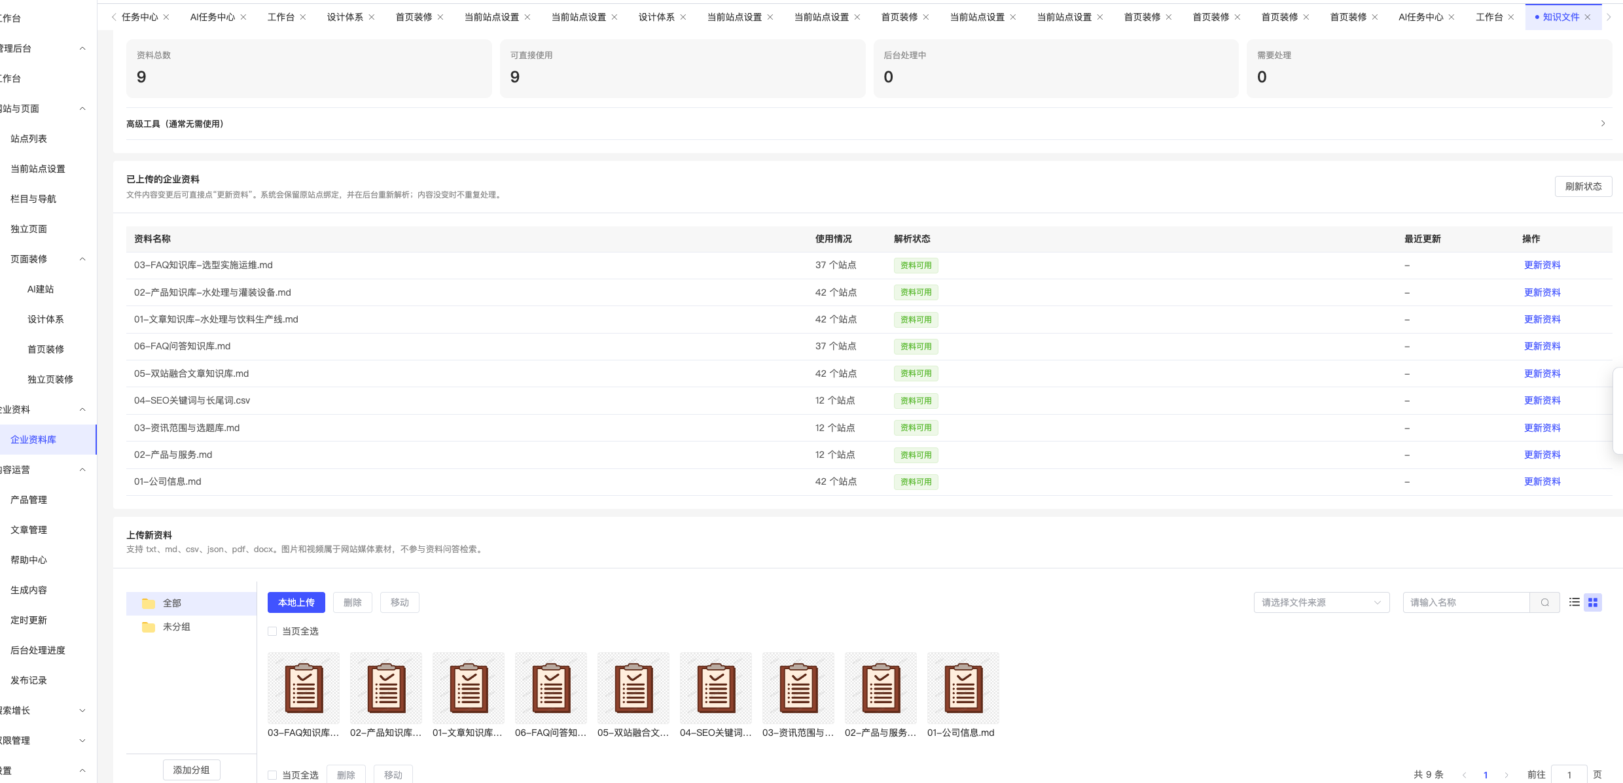Screen dimensions: 1623x783
Task: Click 添加分组 button
Action: 191,770
